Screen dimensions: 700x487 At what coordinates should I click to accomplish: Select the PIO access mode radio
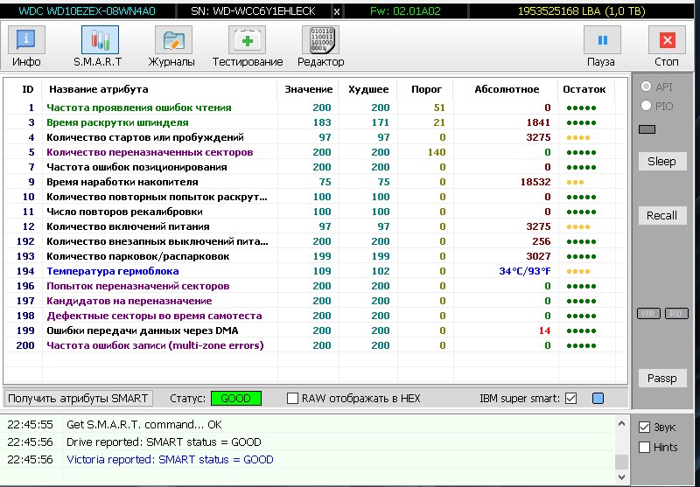646,106
